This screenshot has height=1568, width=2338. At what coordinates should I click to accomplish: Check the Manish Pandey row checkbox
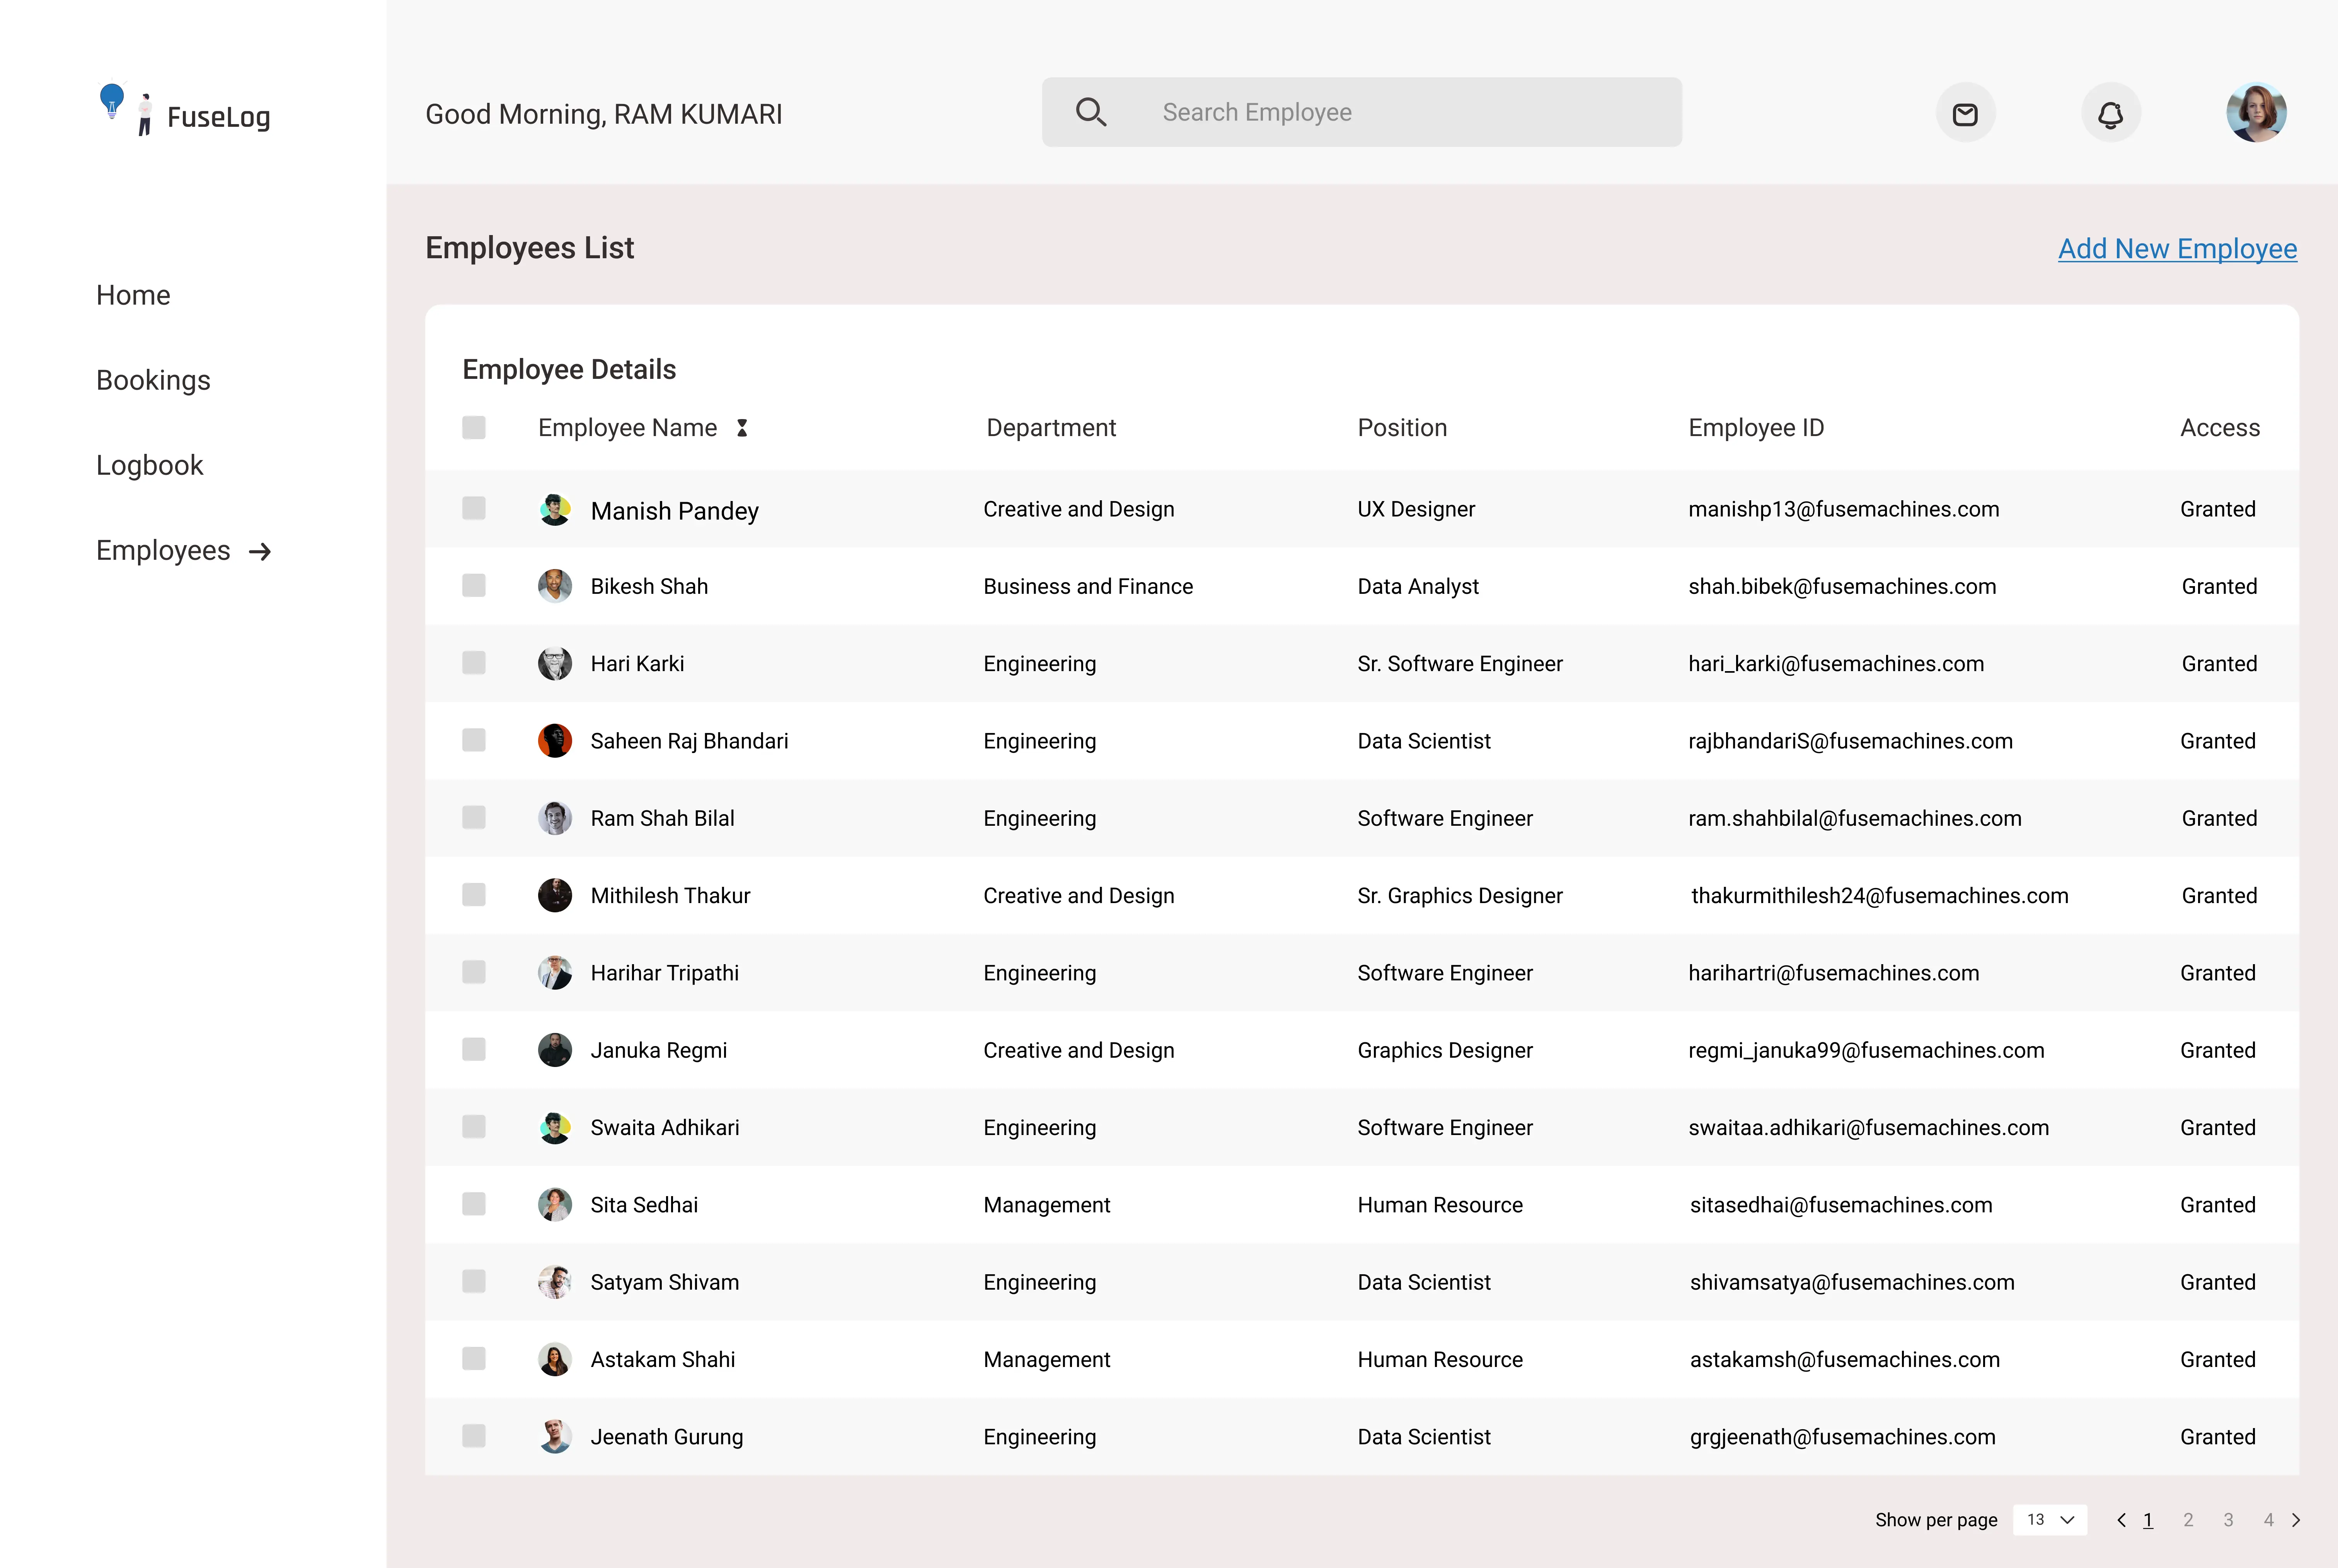pos(474,508)
